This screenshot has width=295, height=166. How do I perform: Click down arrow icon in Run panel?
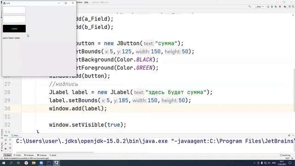pyautogui.click(x=10, y=144)
